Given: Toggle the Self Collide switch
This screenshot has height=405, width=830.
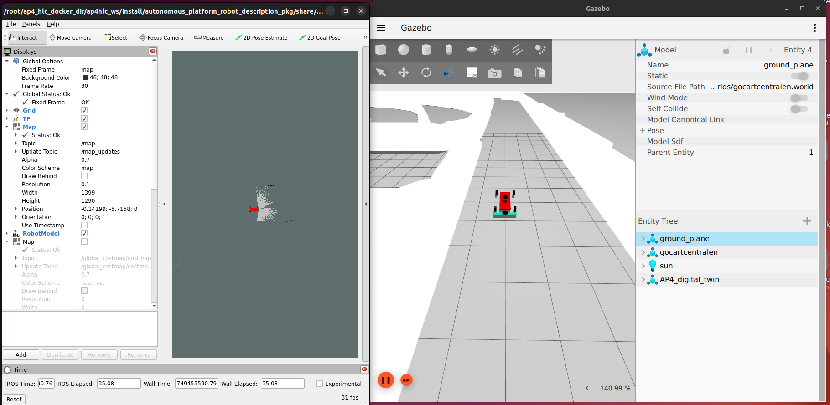Looking at the screenshot, I should [x=799, y=109].
